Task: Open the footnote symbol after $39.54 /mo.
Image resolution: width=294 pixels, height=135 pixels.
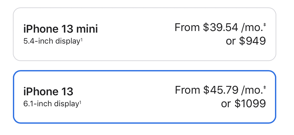Action: [265, 26]
